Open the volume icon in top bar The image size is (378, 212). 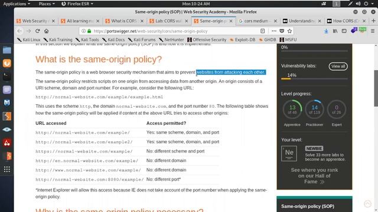point(359,4)
